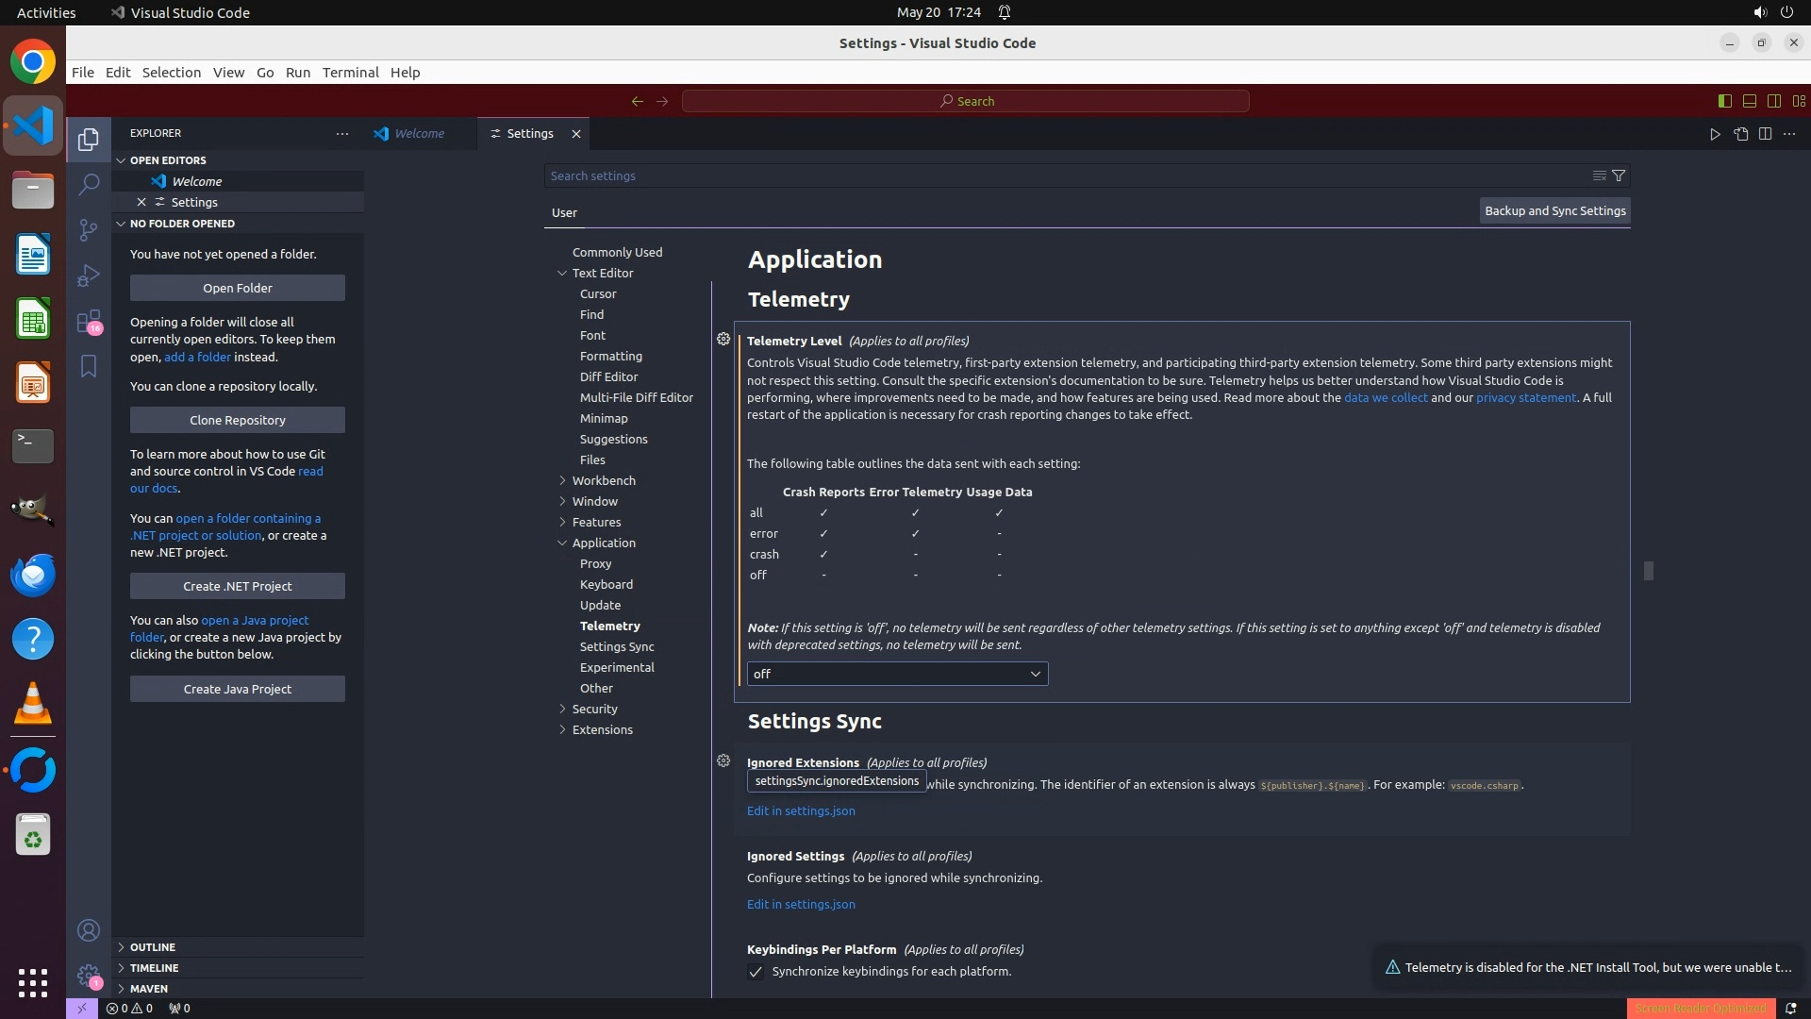Viewport: 1811px width, 1019px height.
Task: Toggle the primary side bar layout button
Action: [1724, 101]
